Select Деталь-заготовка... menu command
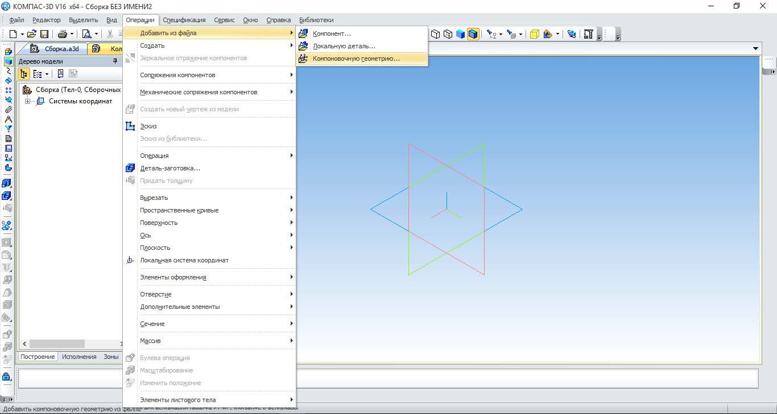 pos(209,168)
